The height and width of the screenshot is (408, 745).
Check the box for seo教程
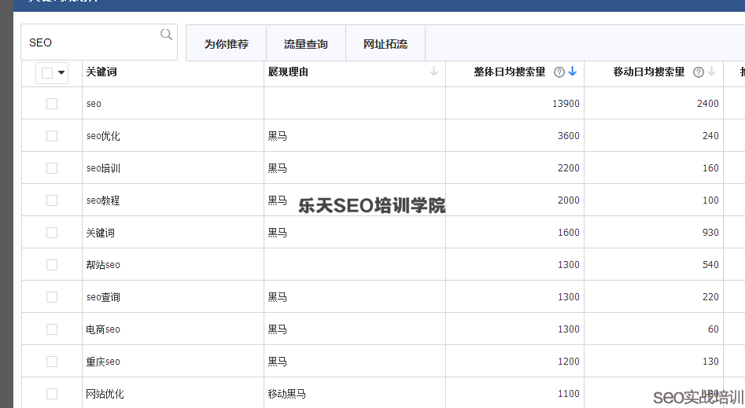coord(52,200)
